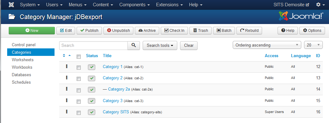Open the Extensions menu
The width and height of the screenshot is (329, 123).
(x=169, y=5)
